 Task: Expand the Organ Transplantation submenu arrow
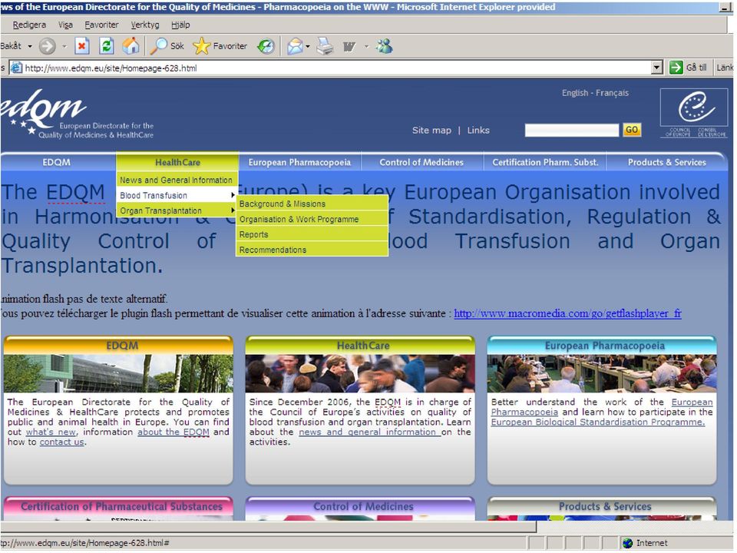click(x=233, y=210)
